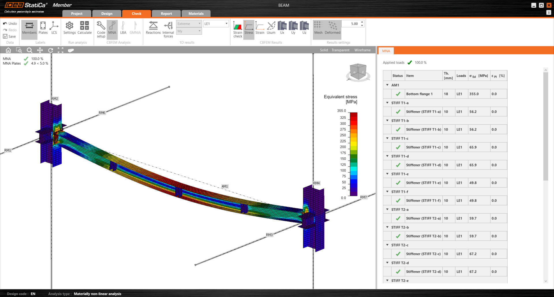Viewport: 554px width, 297px height.
Task: Collapse the STIFF T1-c group
Action: (x=387, y=139)
